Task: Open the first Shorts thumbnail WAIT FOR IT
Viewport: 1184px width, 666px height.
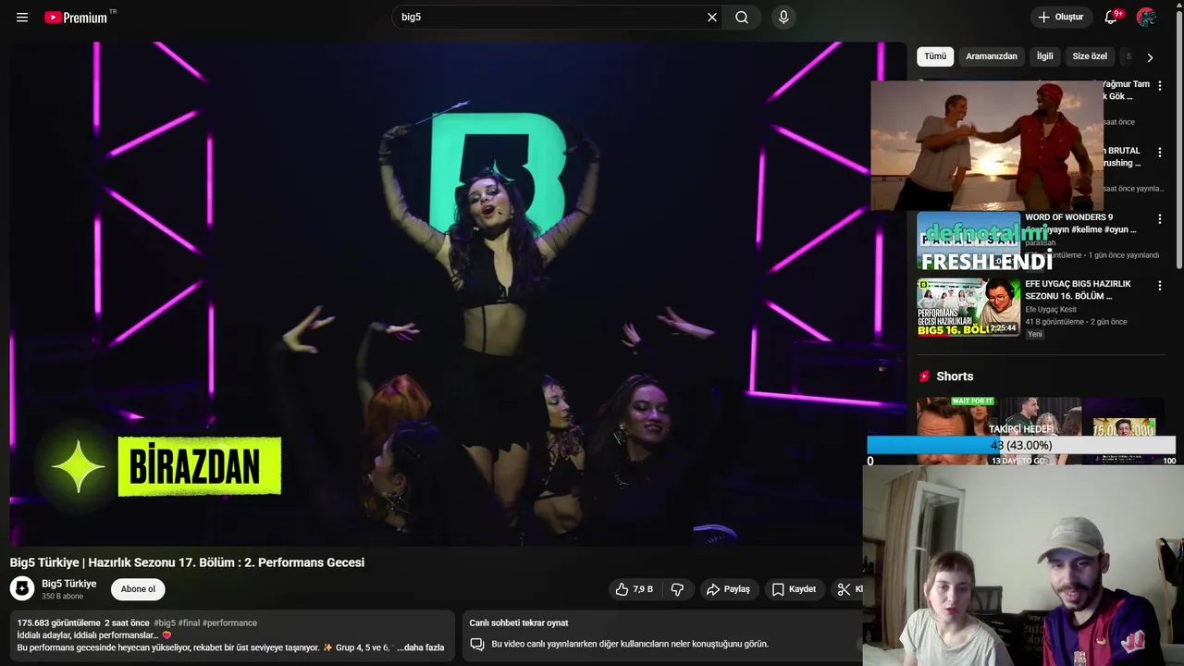Action: pyautogui.click(x=956, y=431)
